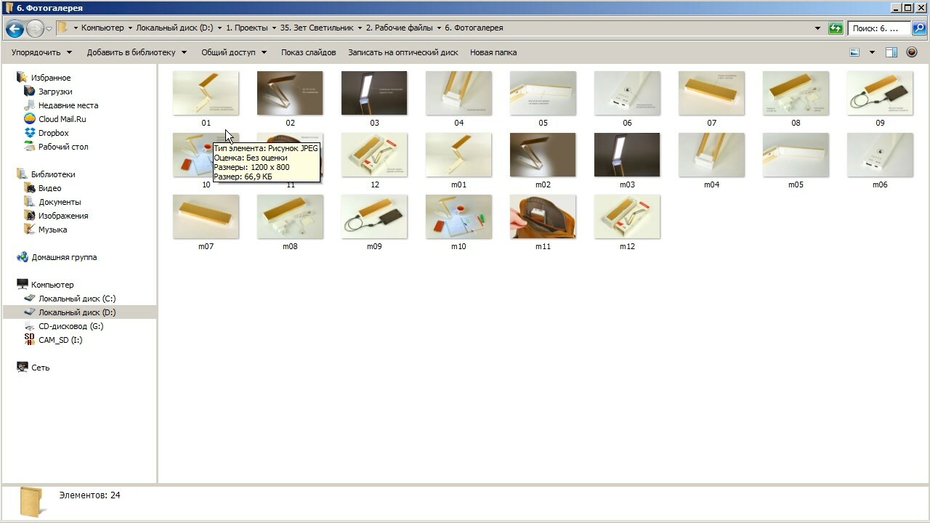Image resolution: width=930 pixels, height=523 pixels.
Task: Open Музыка library
Action: 52,230
